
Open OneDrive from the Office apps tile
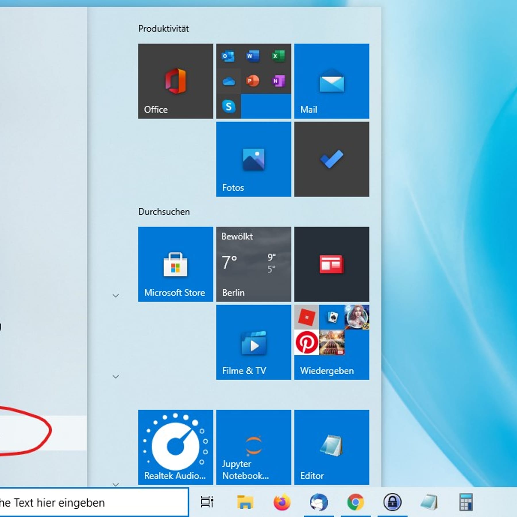click(x=229, y=81)
